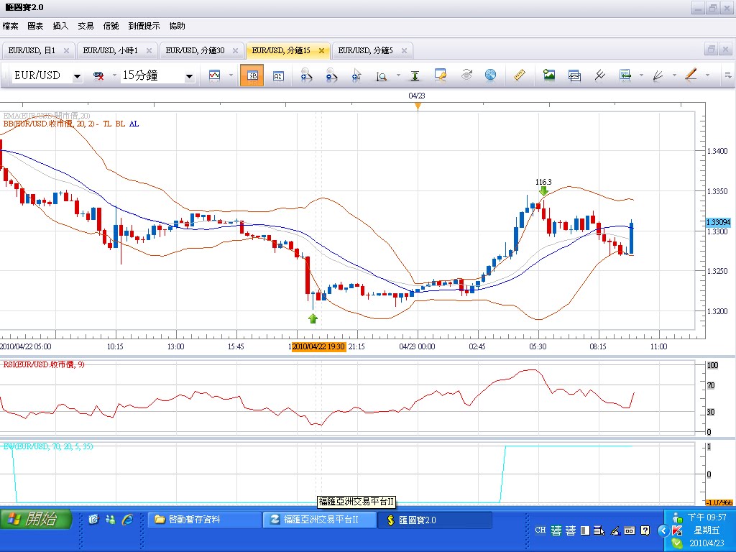Click the 04/23 orange date marker
Screen dimensions: 736x552
coord(418,106)
